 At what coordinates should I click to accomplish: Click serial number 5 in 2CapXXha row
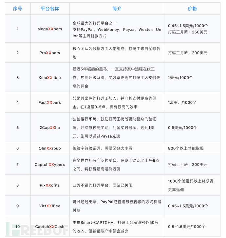click(x=18, y=128)
